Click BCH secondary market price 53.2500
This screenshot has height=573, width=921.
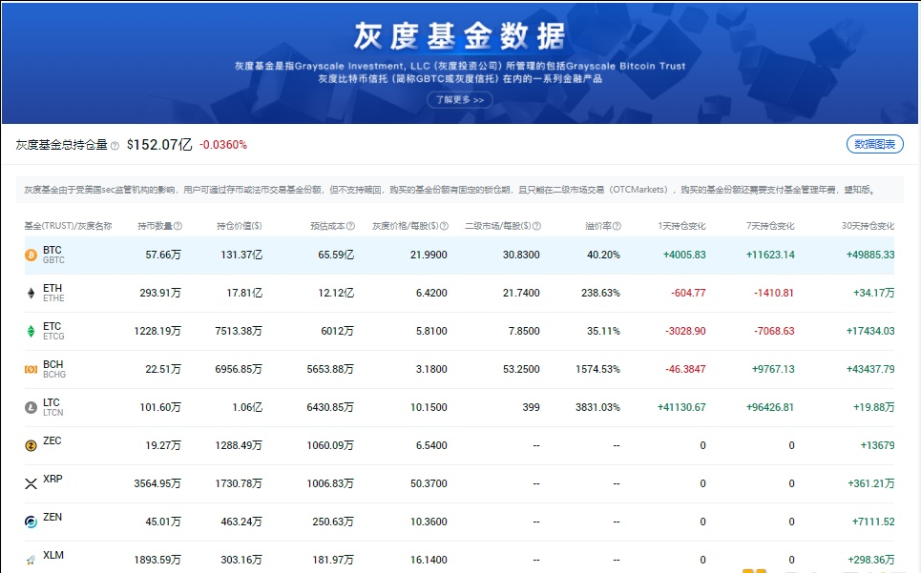click(521, 370)
